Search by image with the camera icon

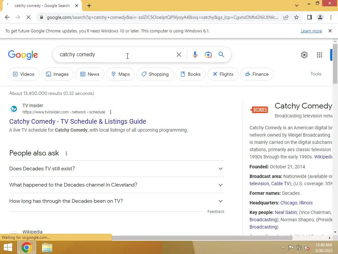point(208,55)
